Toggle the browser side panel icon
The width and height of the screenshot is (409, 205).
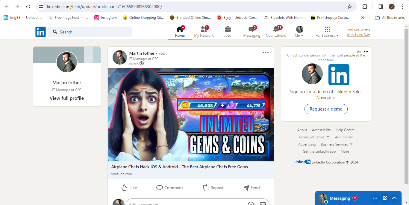click(381, 7)
